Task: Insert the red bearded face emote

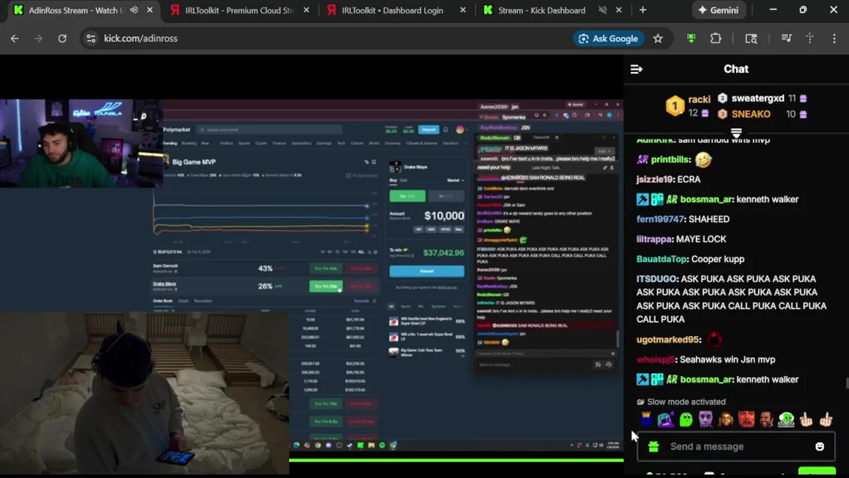Action: (x=746, y=419)
